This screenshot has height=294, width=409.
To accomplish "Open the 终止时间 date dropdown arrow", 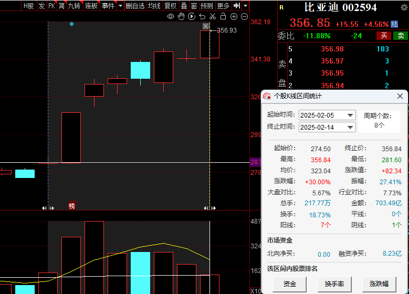I will pyautogui.click(x=350, y=127).
